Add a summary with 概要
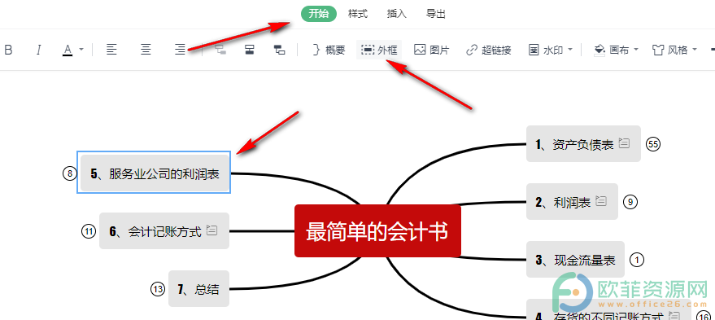 [x=329, y=50]
